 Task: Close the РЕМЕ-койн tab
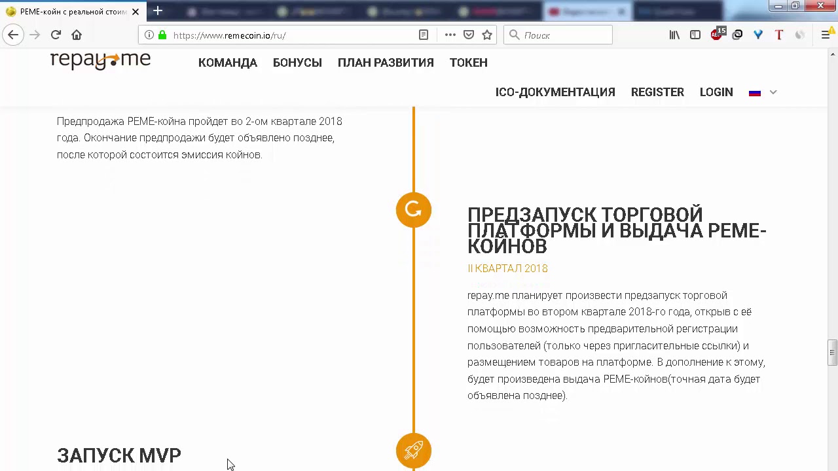coord(136,12)
